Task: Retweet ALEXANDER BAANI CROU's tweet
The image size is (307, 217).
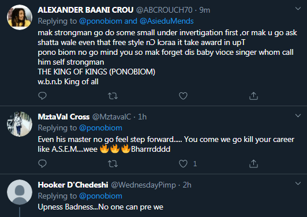Action: coord(113,96)
